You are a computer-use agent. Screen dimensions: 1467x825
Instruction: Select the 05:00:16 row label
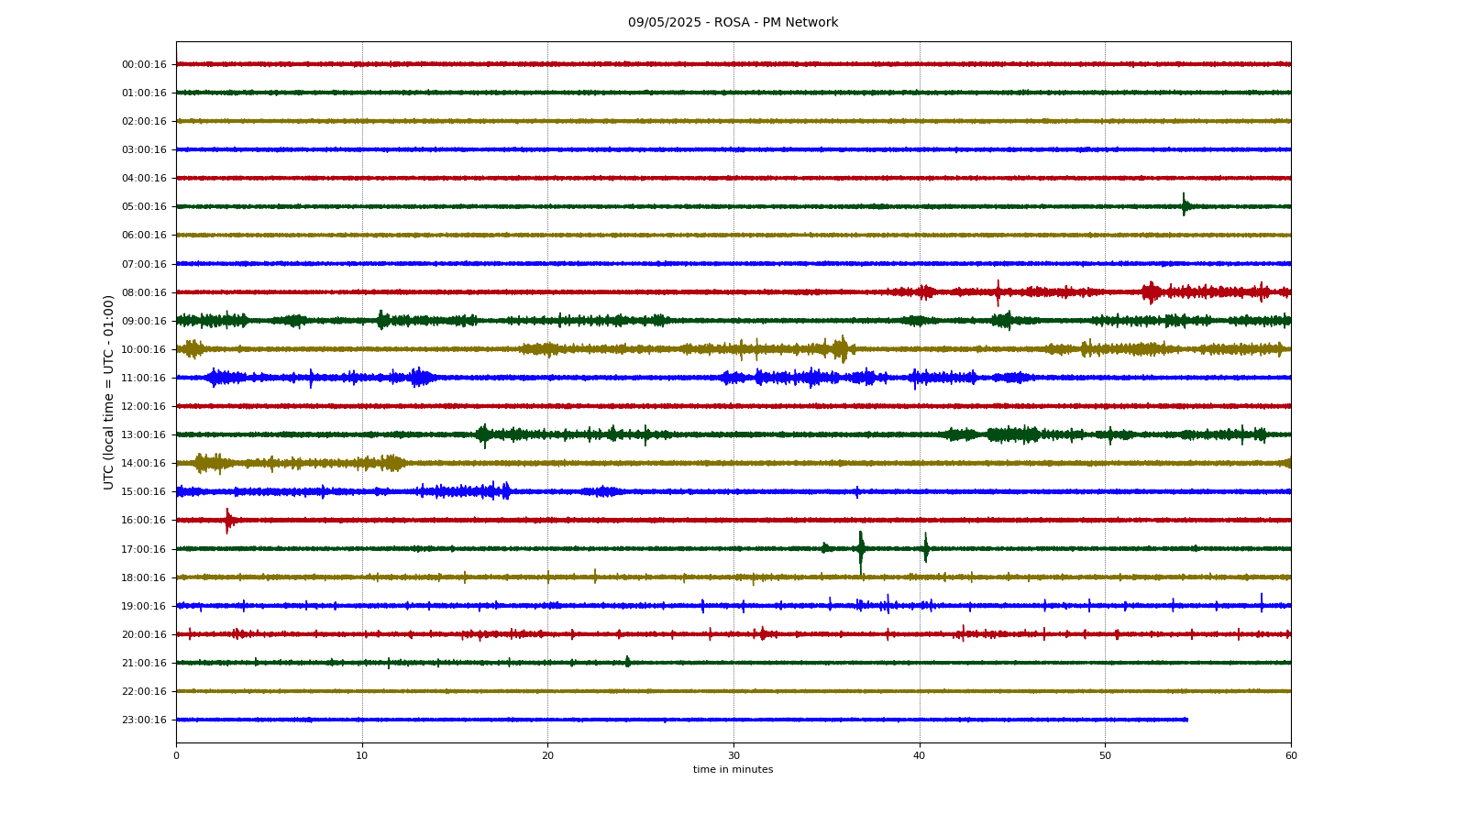[144, 206]
